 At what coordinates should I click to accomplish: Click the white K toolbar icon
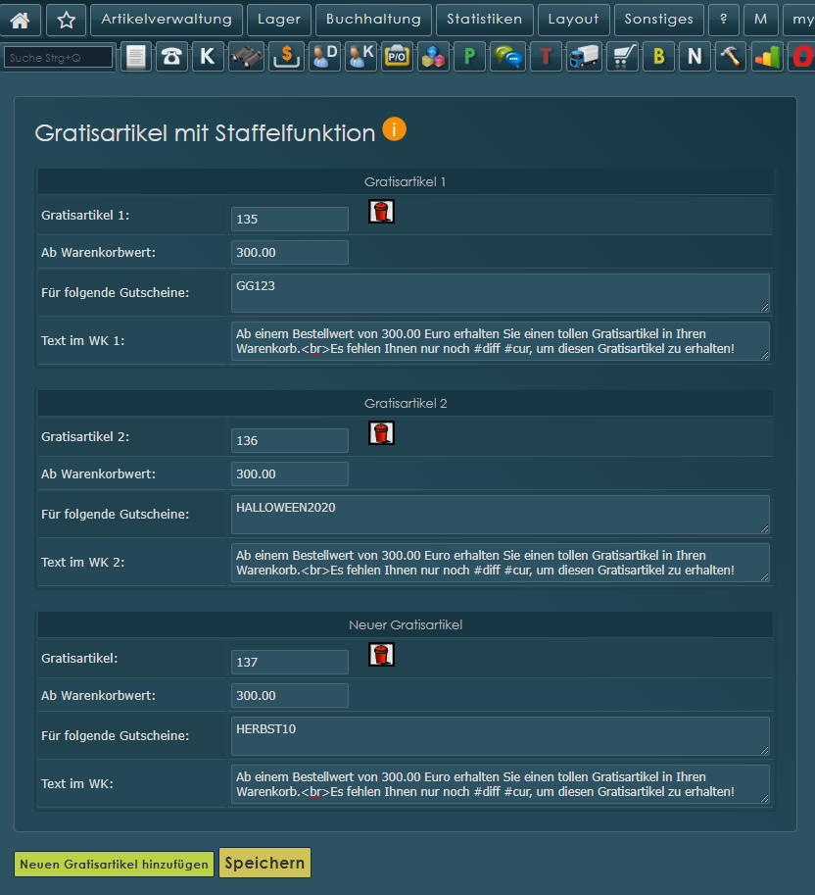pos(208,57)
